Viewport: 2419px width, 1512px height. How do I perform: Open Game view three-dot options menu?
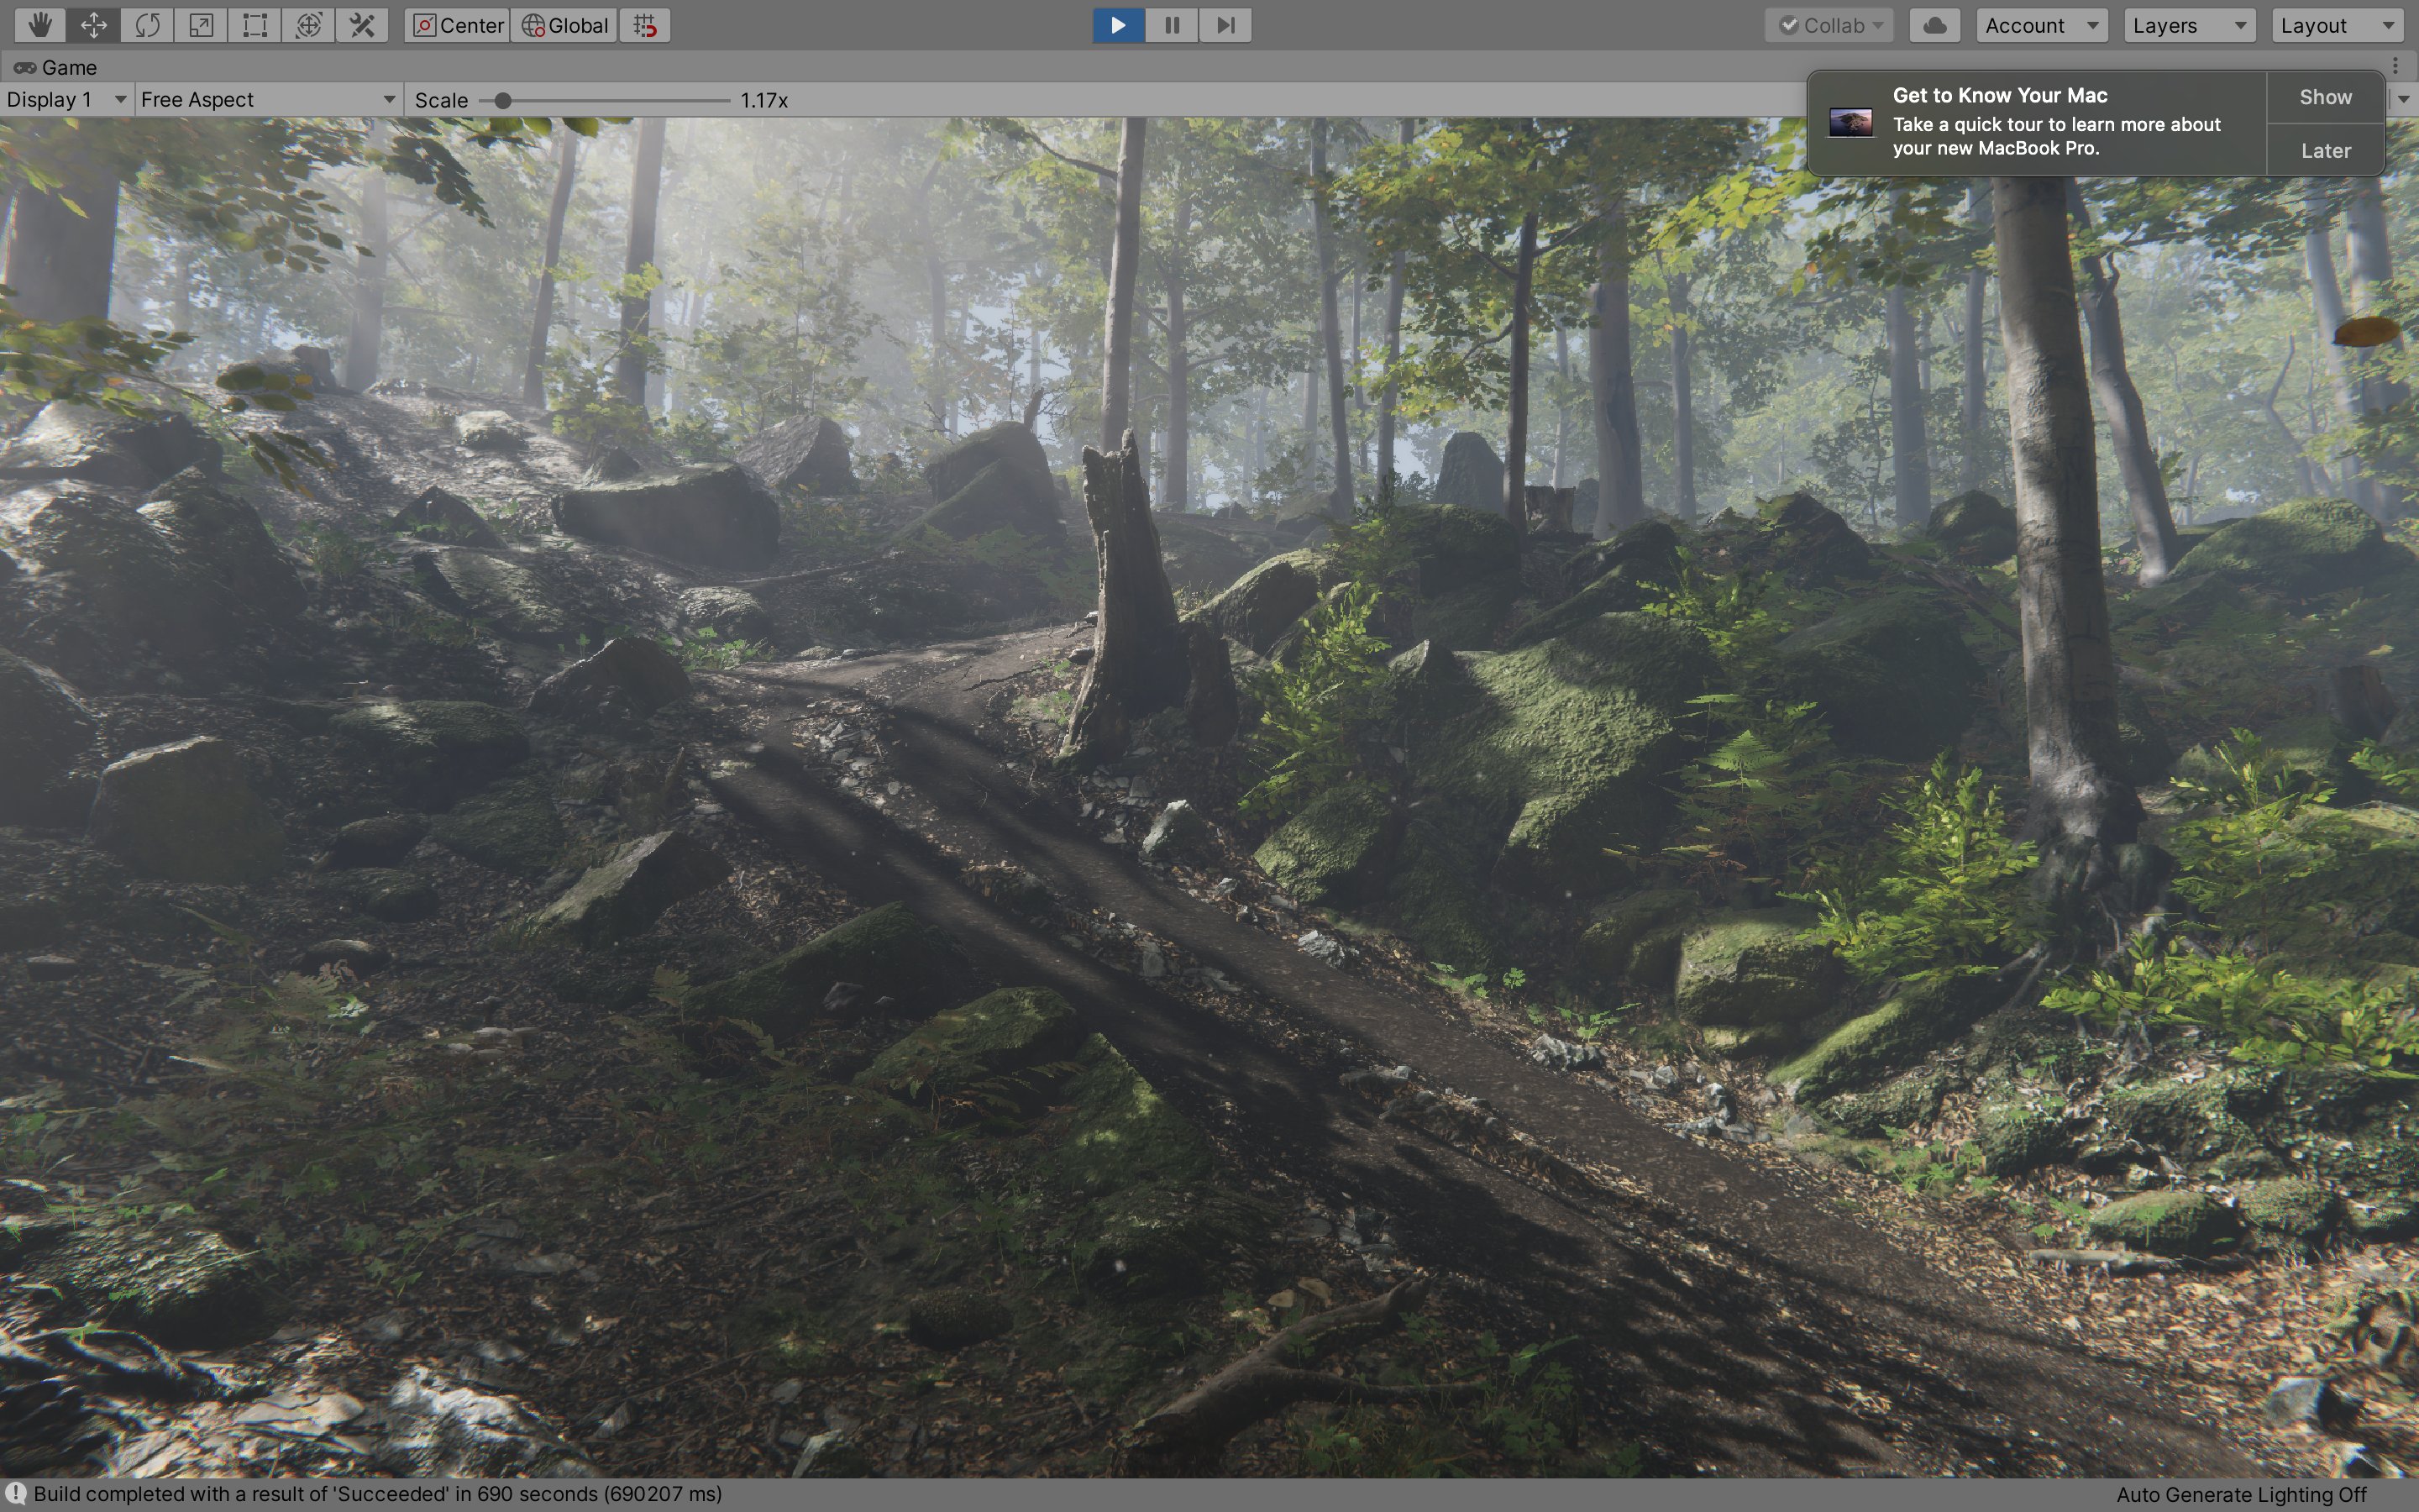[x=2396, y=66]
